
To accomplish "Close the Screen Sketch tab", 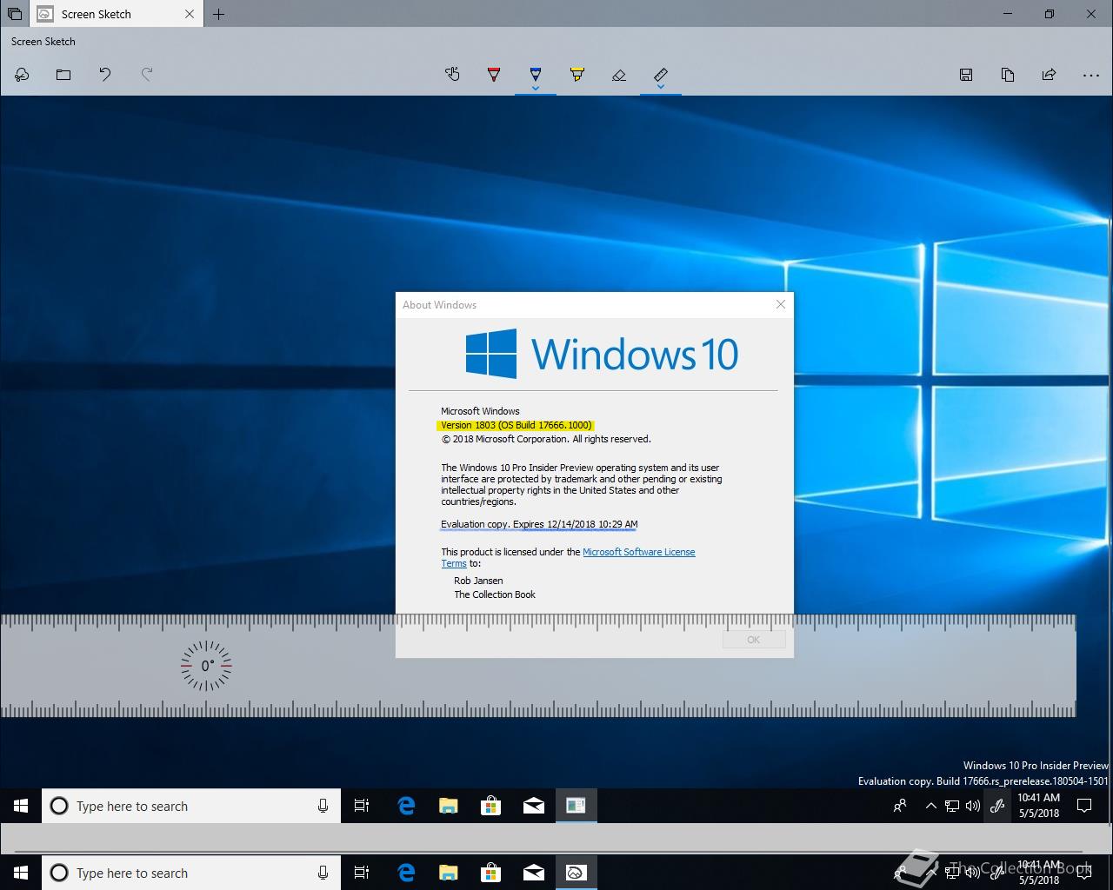I will point(190,14).
